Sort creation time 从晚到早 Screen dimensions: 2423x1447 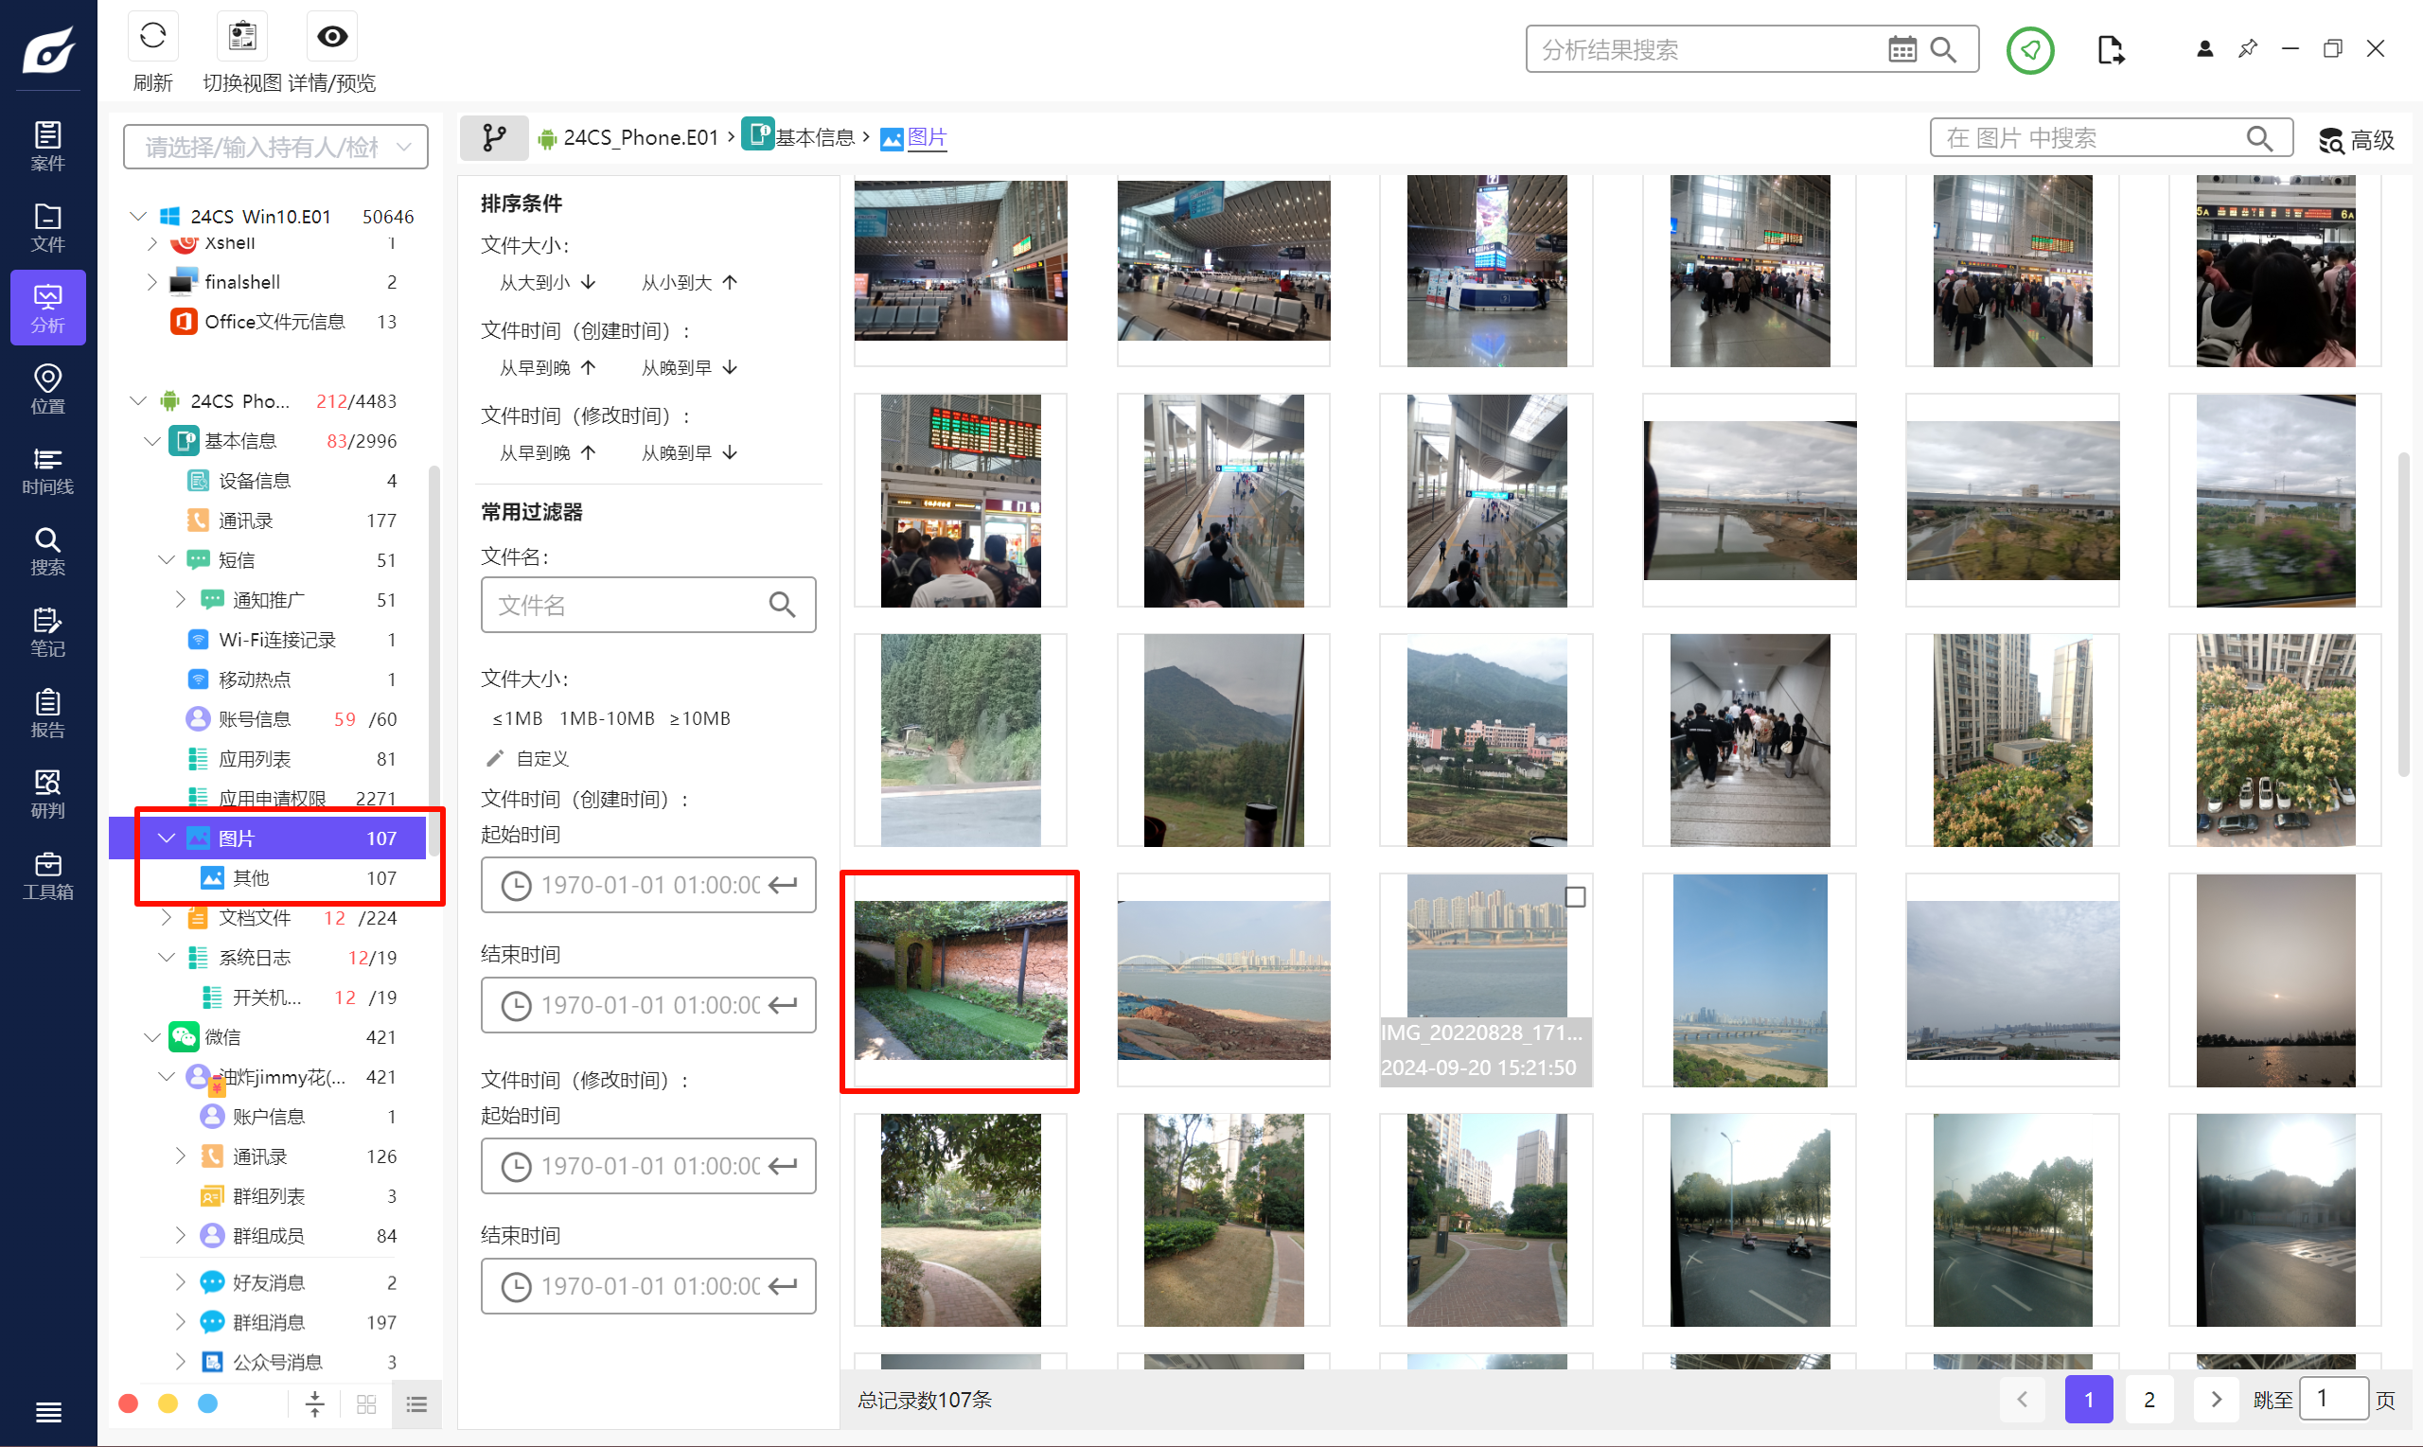pos(689,367)
